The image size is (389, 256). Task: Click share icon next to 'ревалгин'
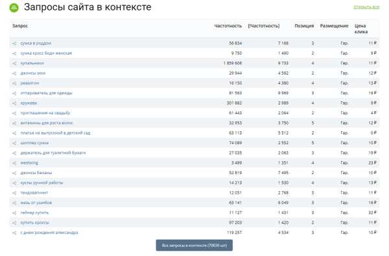[14, 83]
